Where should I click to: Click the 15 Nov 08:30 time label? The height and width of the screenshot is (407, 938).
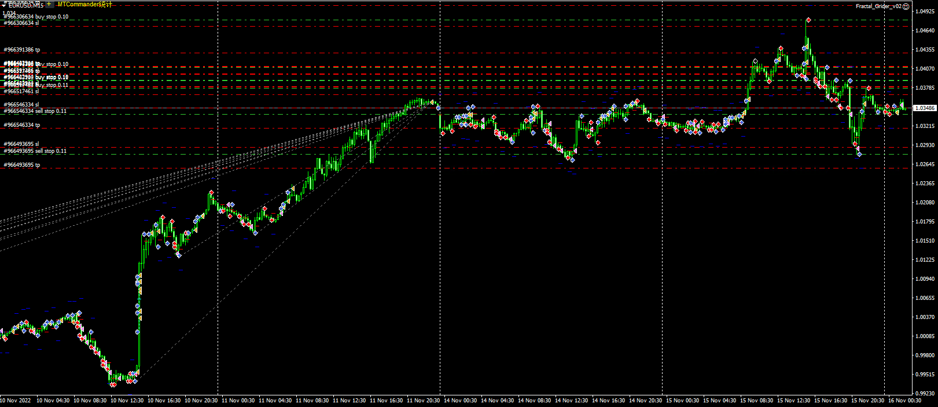(757, 401)
